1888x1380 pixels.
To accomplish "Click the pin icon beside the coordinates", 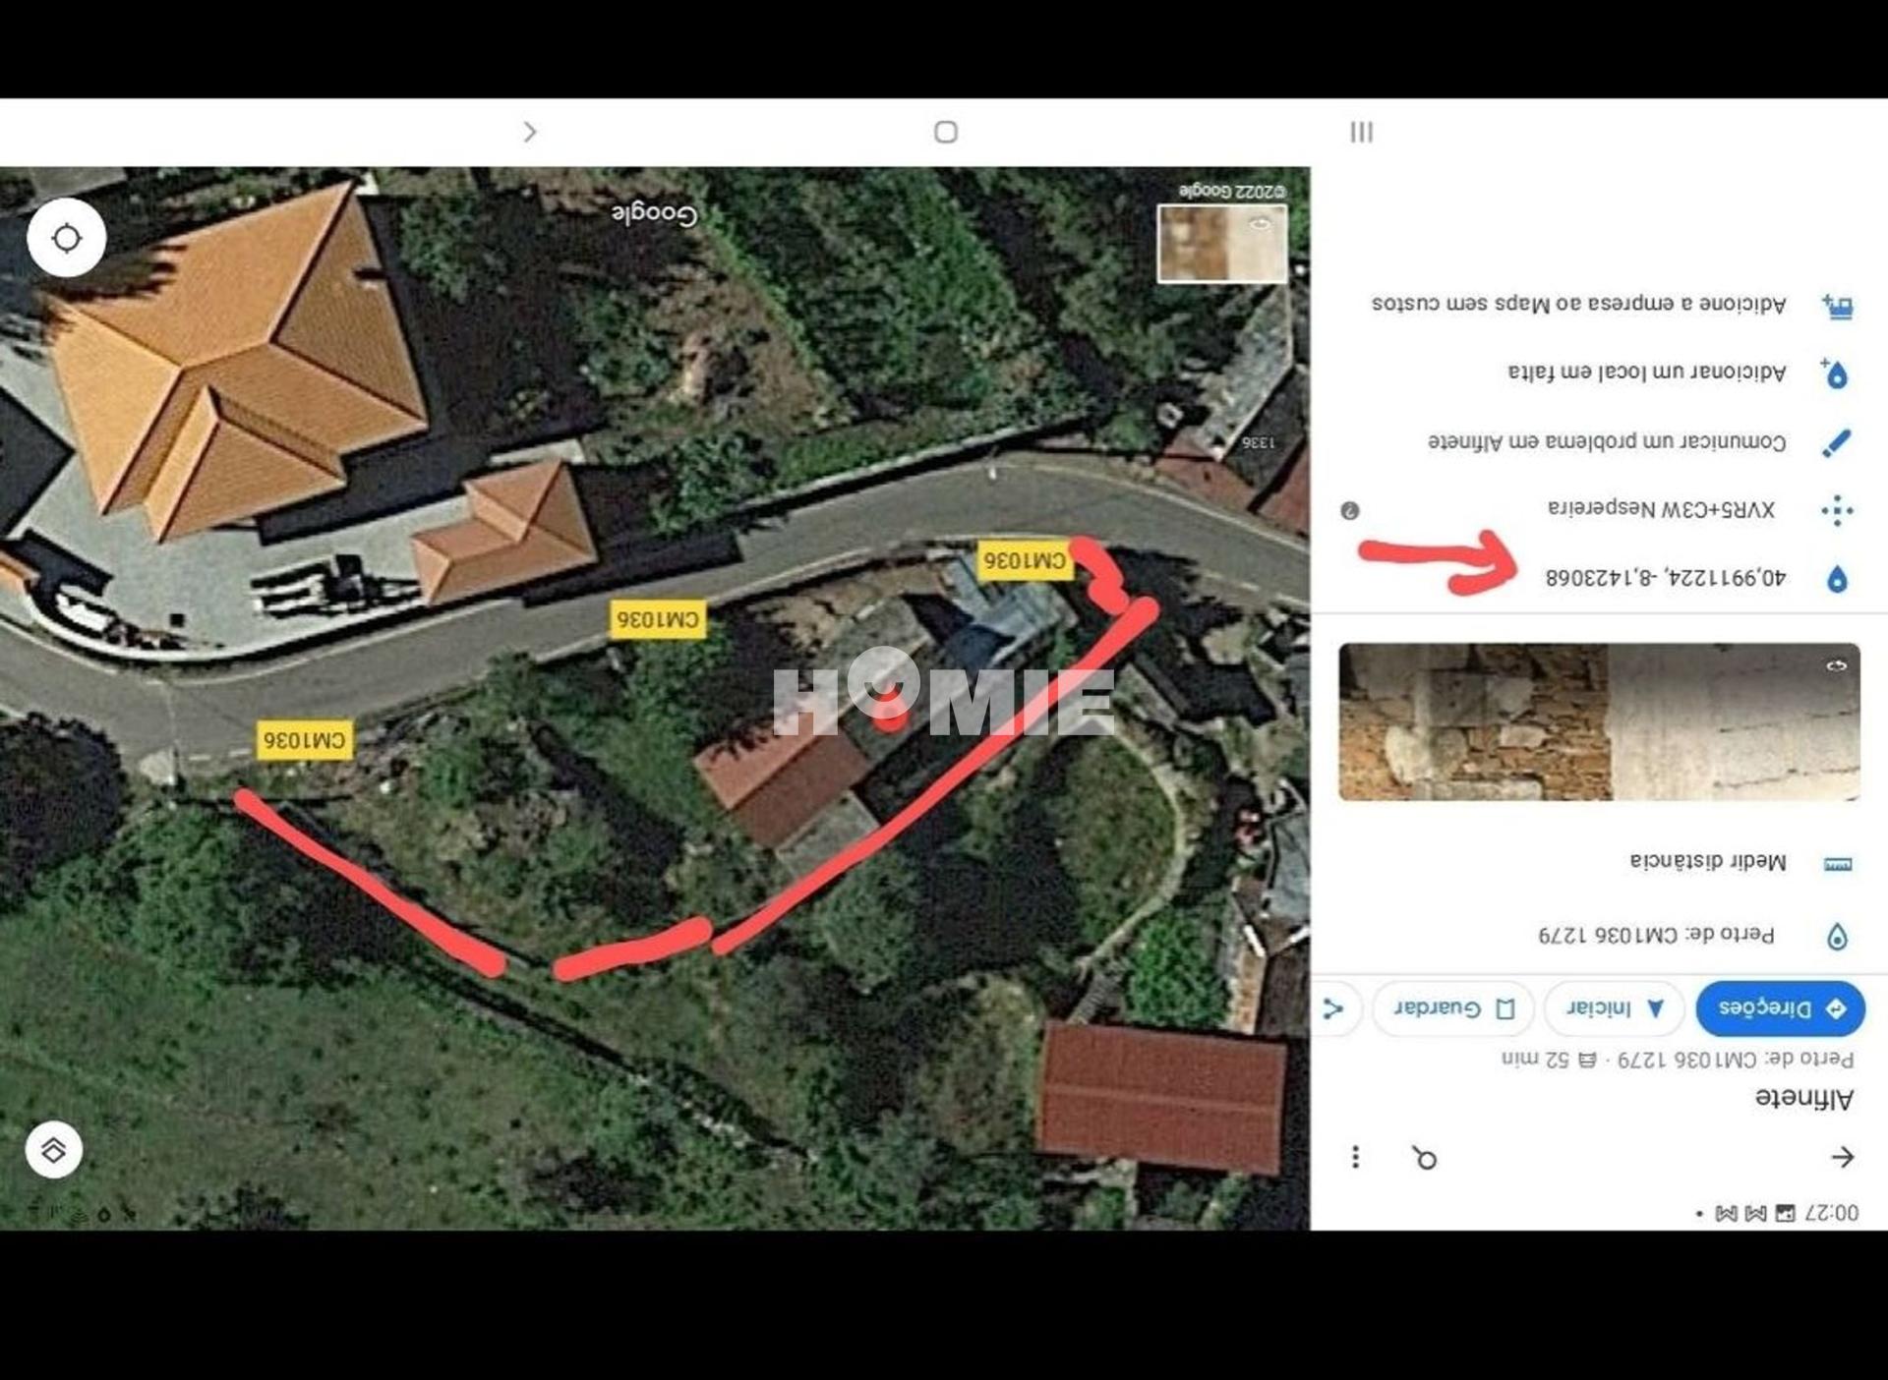I will [1837, 578].
